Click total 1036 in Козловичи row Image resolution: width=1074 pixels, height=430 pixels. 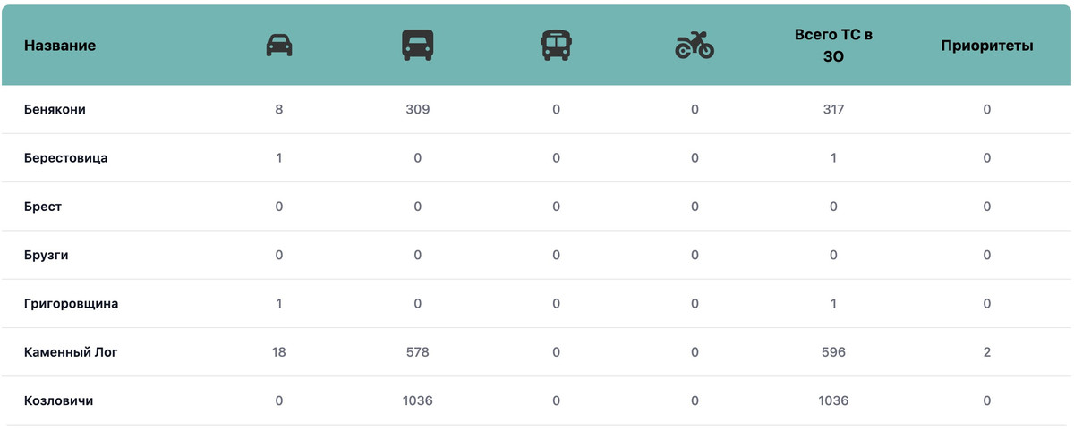point(833,400)
